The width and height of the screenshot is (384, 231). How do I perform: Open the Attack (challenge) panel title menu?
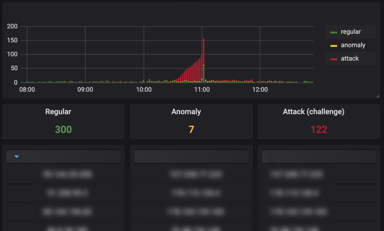[x=313, y=111]
